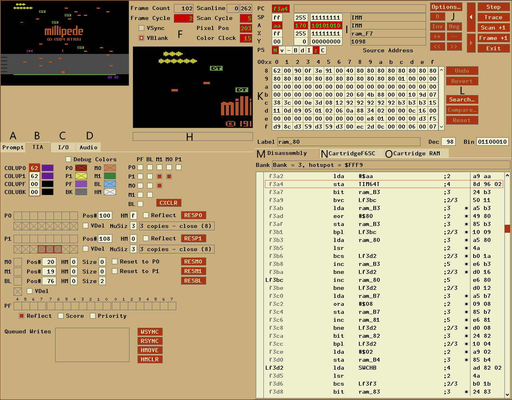Strobe the HMOVE button

click(150, 350)
